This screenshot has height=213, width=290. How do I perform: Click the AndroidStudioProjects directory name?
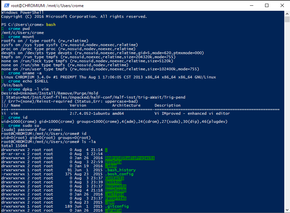(130, 158)
